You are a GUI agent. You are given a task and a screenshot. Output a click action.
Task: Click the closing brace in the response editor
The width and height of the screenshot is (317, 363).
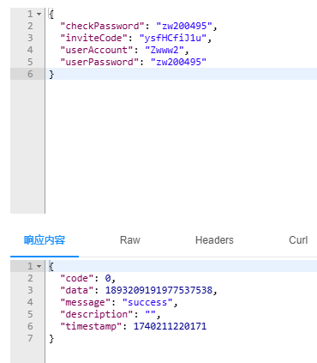point(51,339)
